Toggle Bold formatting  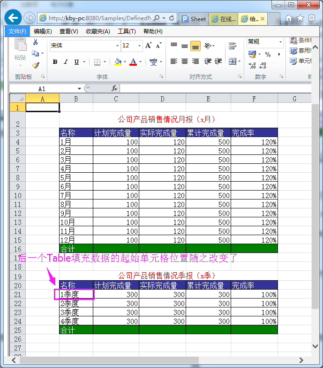pyautogui.click(x=55, y=62)
